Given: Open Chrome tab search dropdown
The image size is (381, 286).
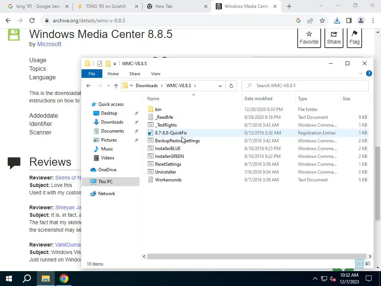Looking at the screenshot, I should point(321,5).
